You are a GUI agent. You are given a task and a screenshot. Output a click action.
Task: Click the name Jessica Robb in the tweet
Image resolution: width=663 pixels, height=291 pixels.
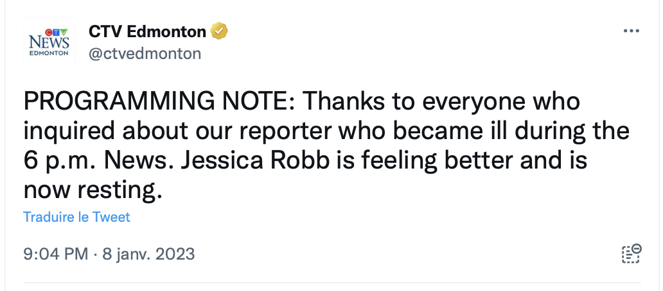[x=255, y=161]
